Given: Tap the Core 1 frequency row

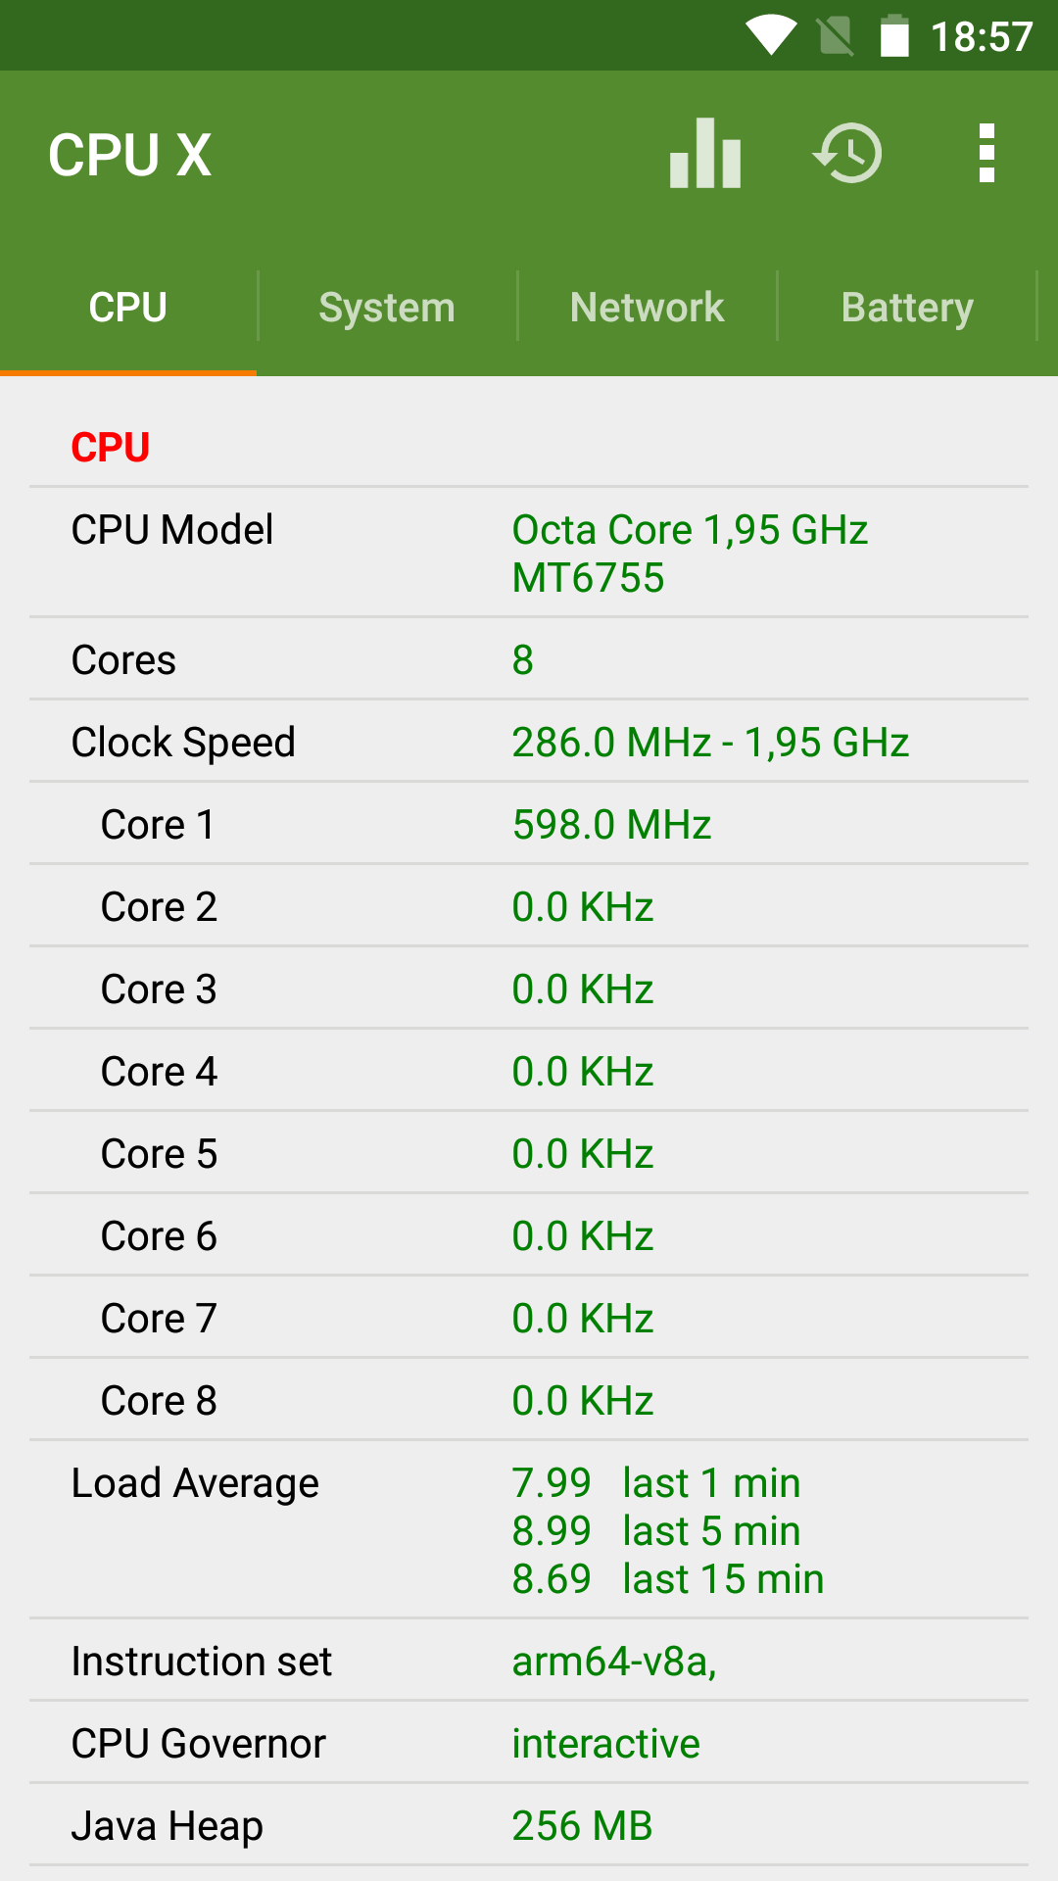Looking at the screenshot, I should pyautogui.click(x=529, y=824).
